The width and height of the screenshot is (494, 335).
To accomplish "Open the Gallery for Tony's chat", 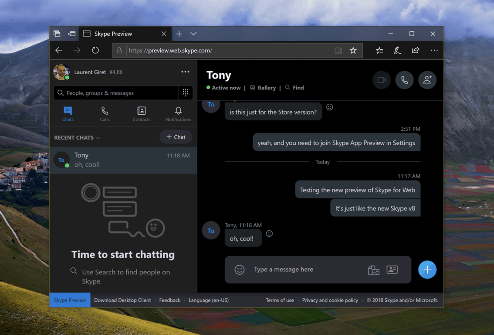I will (263, 88).
